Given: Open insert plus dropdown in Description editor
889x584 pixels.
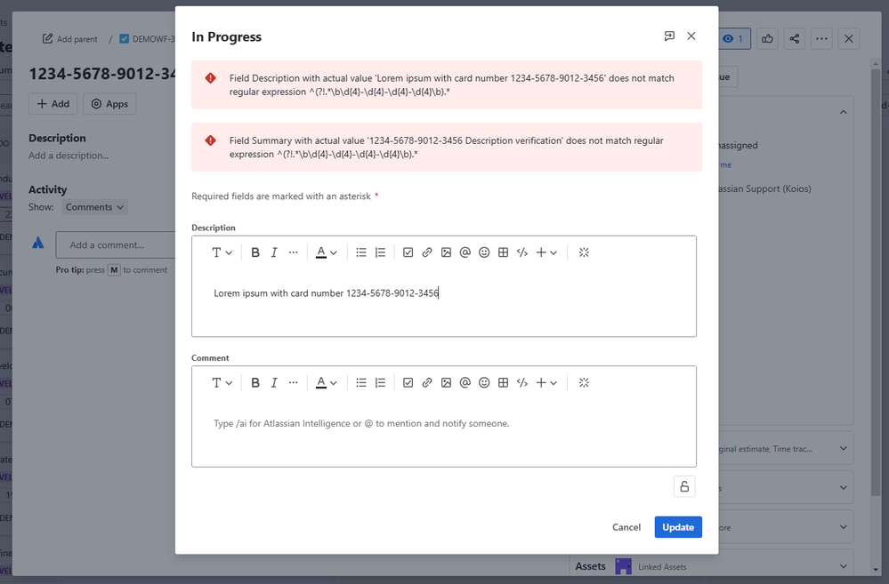Looking at the screenshot, I should 546,252.
